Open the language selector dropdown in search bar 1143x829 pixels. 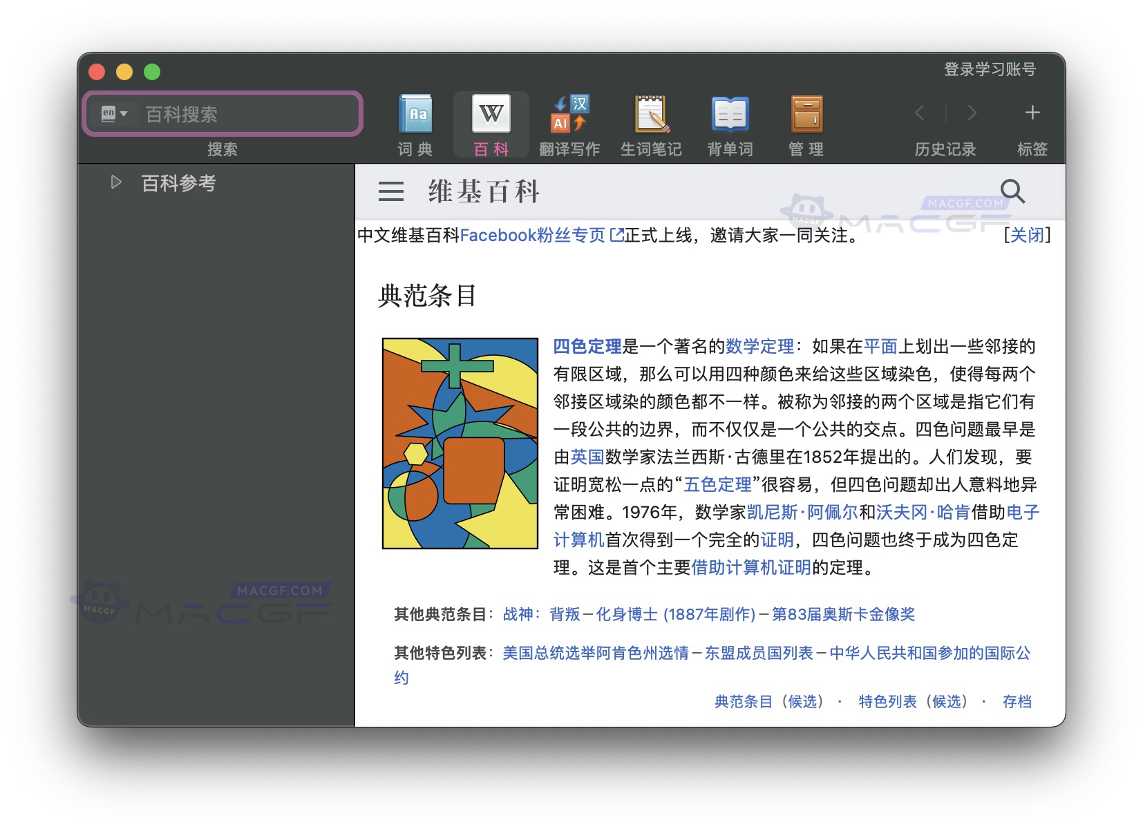pyautogui.click(x=115, y=113)
